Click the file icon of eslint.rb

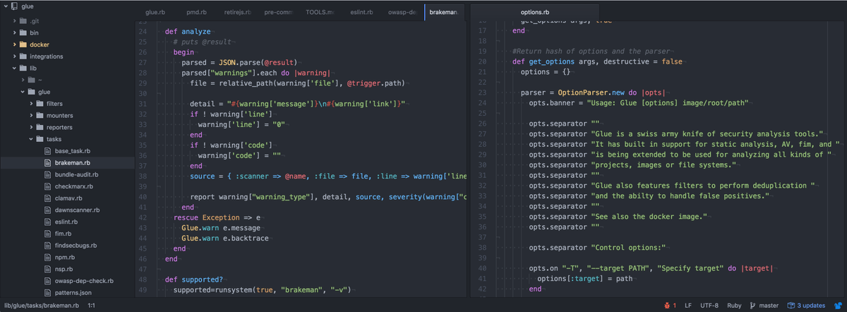pos(47,222)
